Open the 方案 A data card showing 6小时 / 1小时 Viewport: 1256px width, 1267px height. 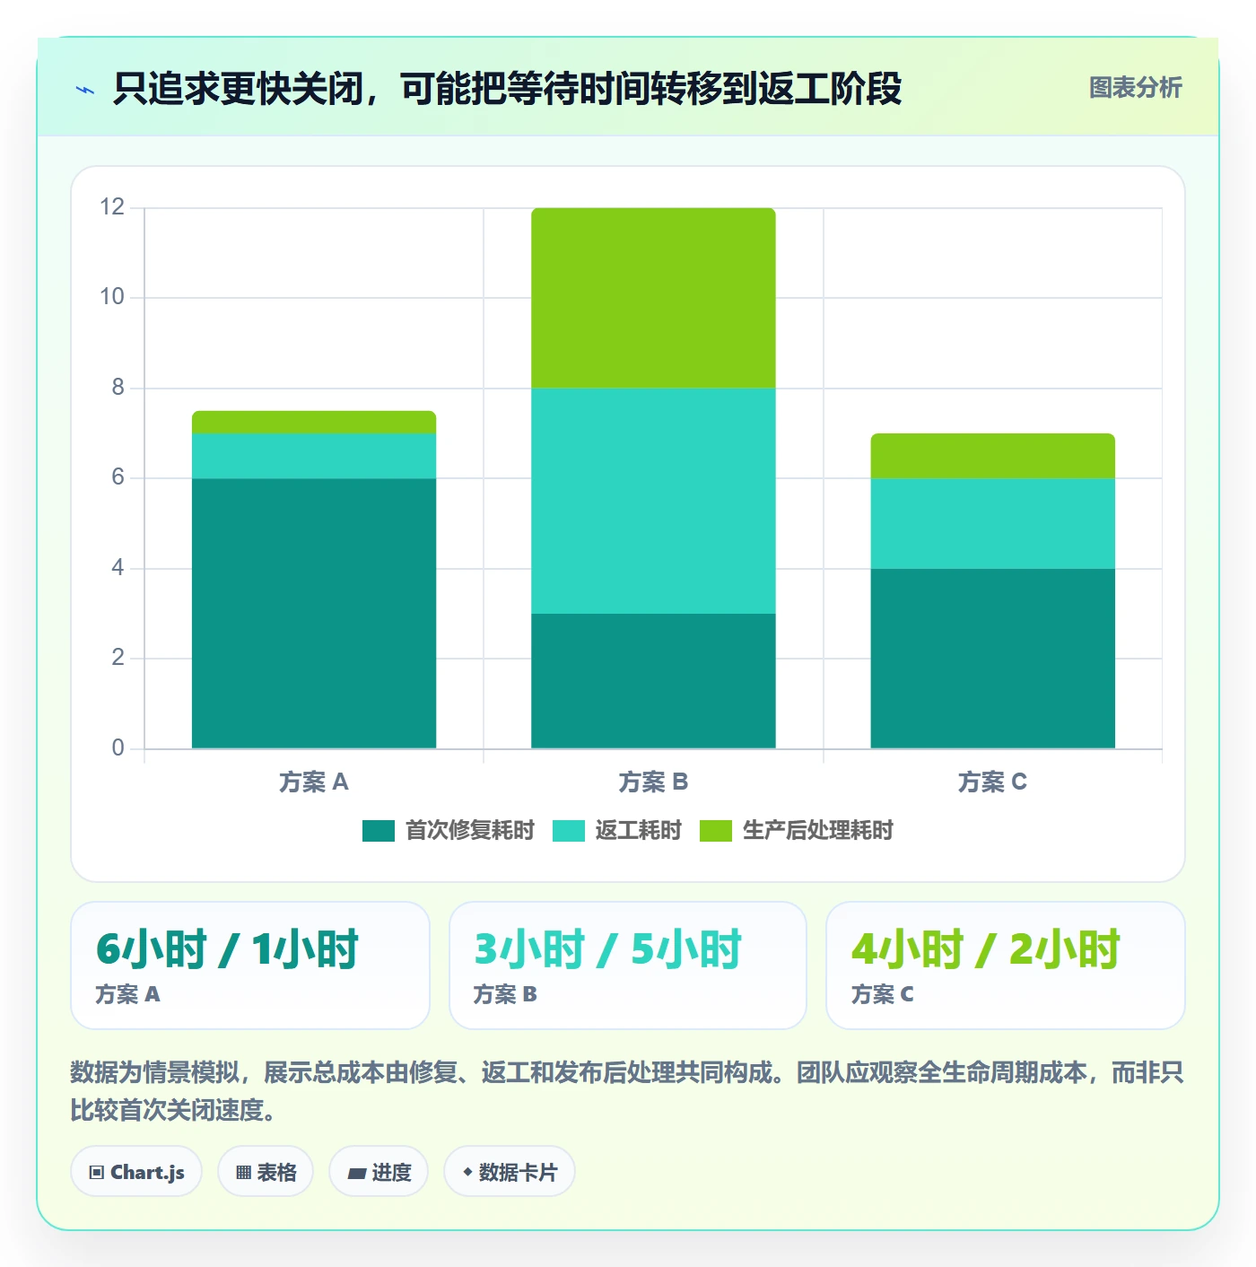coord(250,966)
